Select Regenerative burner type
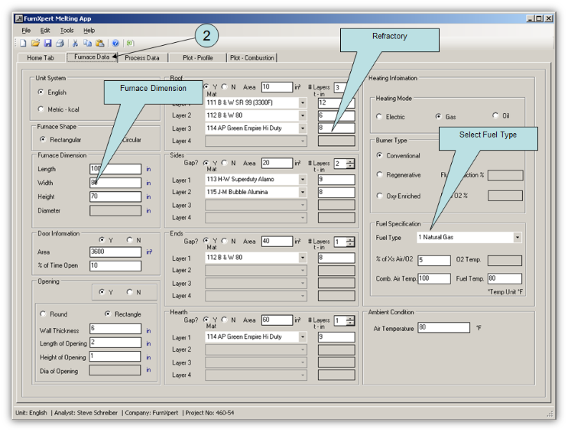Image resolution: width=568 pixels, height=432 pixels. (x=380, y=174)
